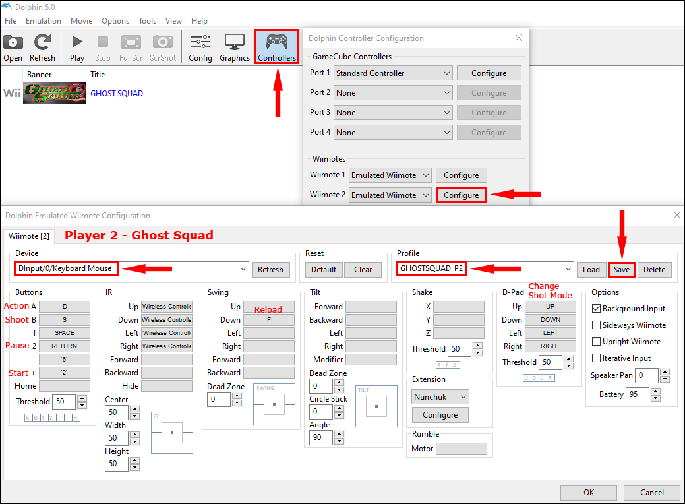Click the Stop toolbar icon
Image resolution: width=685 pixels, height=504 pixels.
click(x=103, y=47)
